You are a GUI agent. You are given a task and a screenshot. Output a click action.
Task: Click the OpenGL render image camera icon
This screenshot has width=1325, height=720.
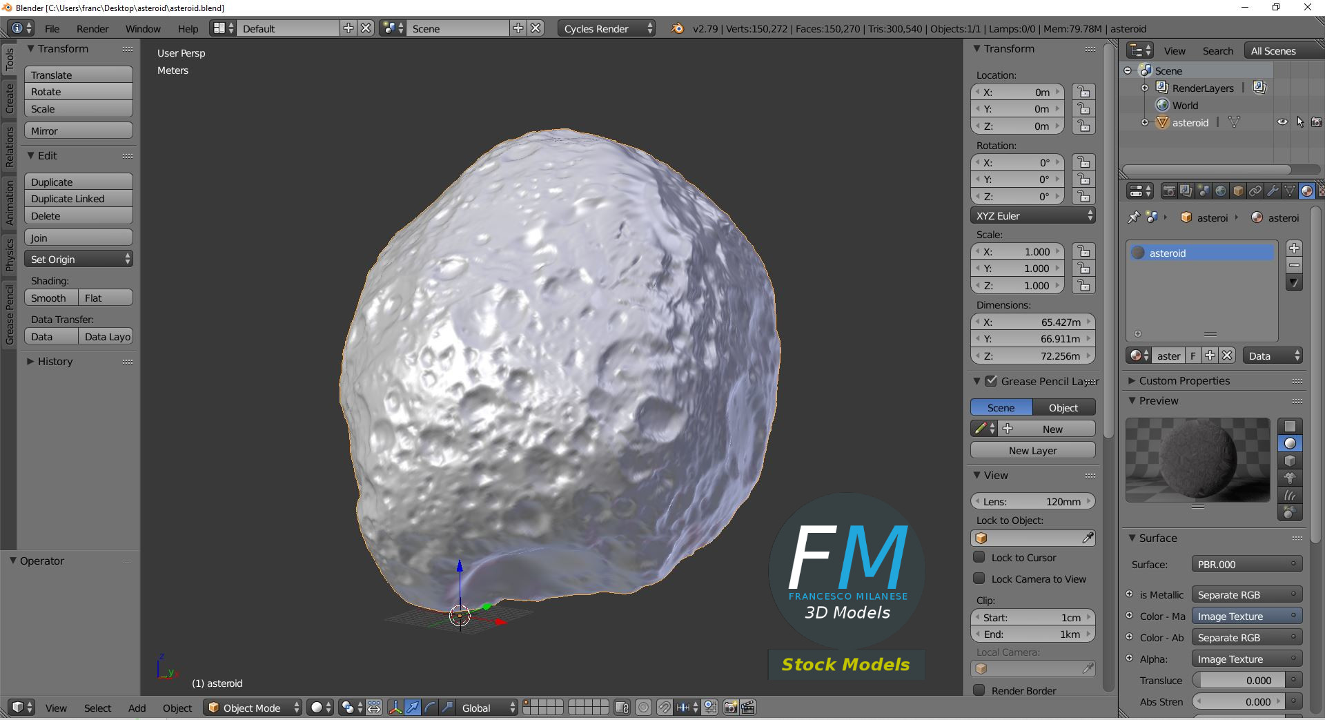(x=731, y=708)
